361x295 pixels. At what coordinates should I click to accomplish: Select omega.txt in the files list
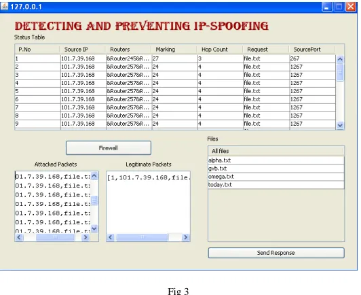click(276, 177)
